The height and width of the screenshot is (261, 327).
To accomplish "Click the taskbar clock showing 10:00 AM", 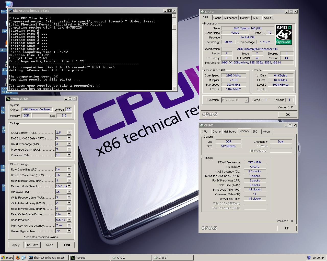I will (x=318, y=258).
